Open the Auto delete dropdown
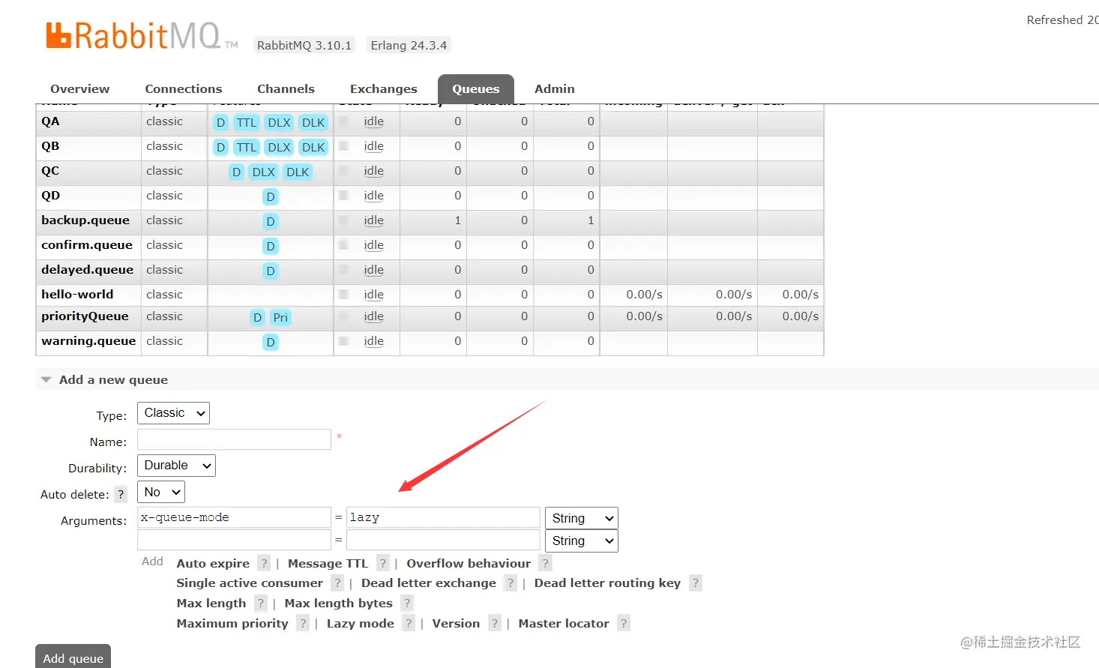This screenshot has height=668, width=1099. click(161, 493)
